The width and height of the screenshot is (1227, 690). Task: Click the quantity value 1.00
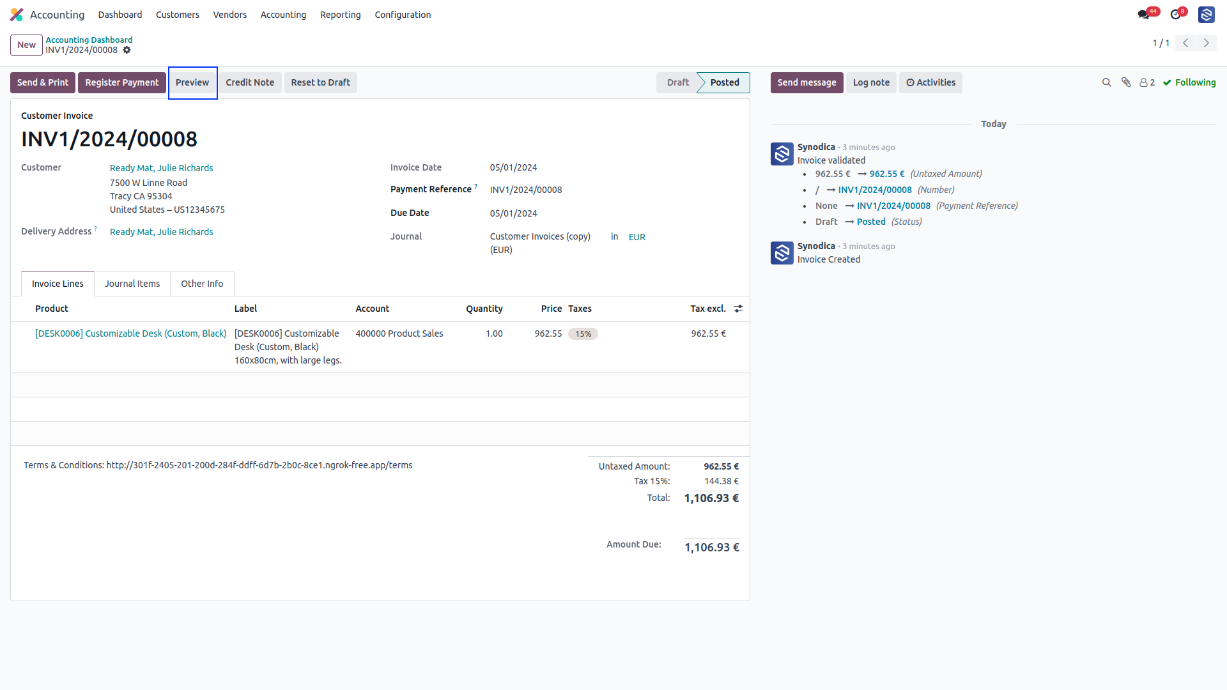click(494, 333)
